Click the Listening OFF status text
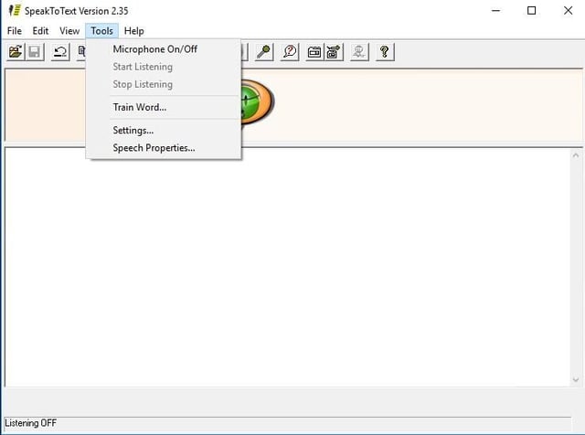This screenshot has height=435, width=585. tap(30, 423)
